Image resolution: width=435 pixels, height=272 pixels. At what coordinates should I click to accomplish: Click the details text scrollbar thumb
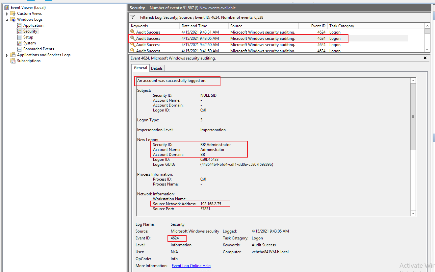(x=413, y=117)
